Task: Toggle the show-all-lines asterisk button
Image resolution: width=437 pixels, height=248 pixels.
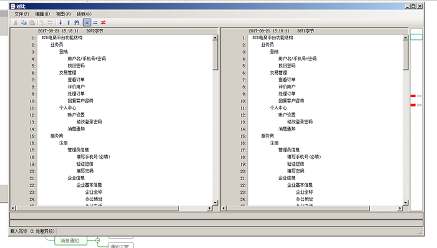Action: [x=87, y=22]
